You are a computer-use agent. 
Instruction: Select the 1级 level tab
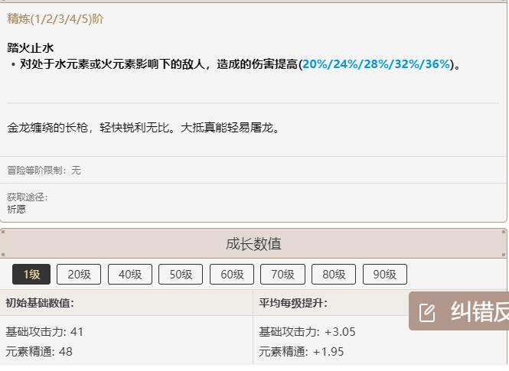[x=31, y=275]
